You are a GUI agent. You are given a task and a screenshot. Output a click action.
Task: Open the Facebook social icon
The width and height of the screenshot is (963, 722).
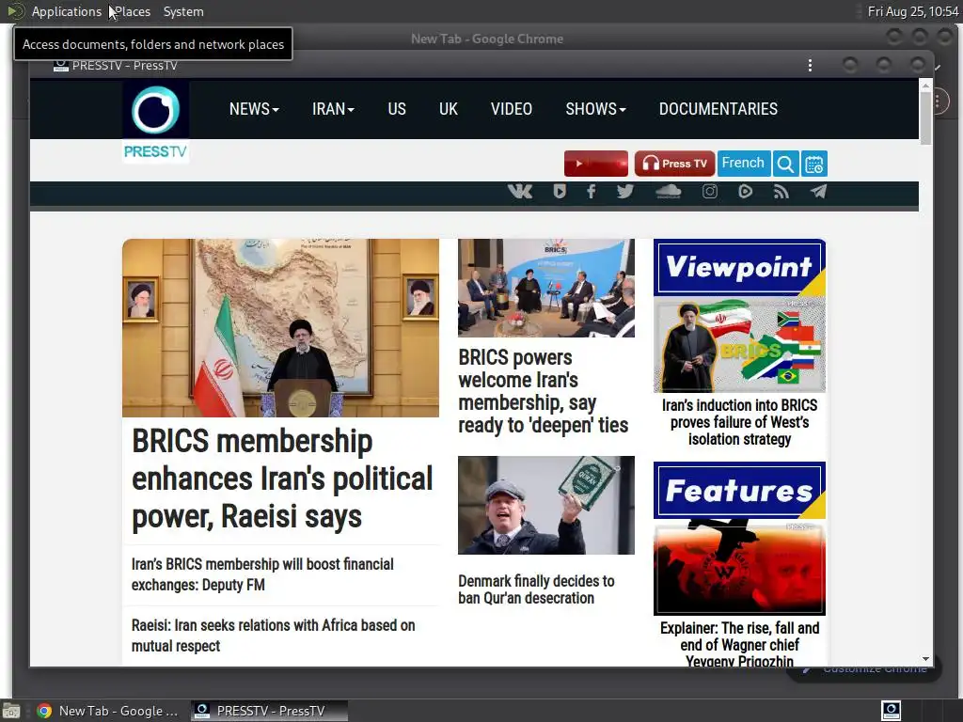pos(591,192)
